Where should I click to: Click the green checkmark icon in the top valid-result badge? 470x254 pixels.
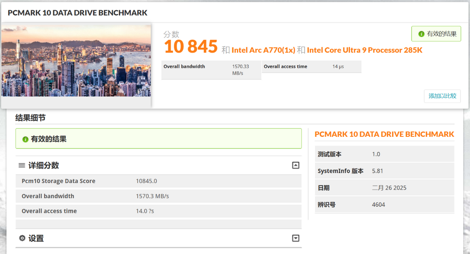(421, 34)
